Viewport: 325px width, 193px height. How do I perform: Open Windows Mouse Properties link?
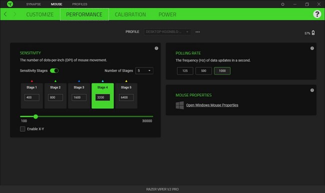[212, 105]
